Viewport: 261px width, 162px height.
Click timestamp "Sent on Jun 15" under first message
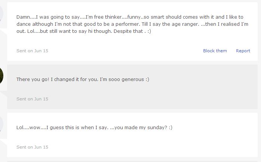tap(32, 51)
